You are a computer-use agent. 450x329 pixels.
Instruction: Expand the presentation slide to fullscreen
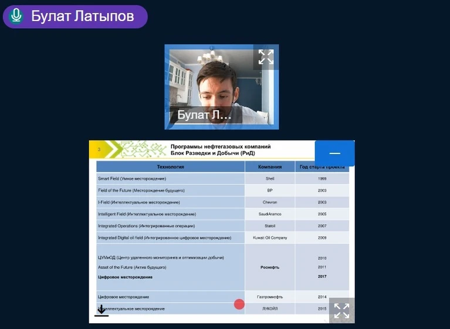click(x=342, y=311)
